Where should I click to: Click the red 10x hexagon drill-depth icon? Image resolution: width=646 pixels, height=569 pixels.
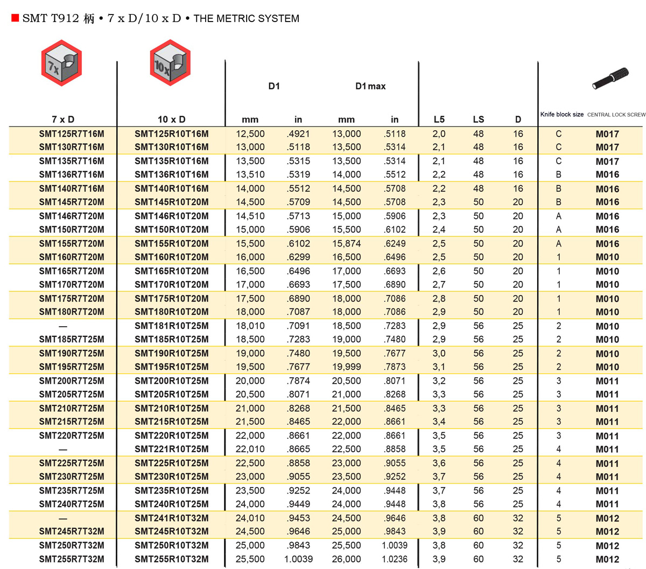tap(170, 63)
